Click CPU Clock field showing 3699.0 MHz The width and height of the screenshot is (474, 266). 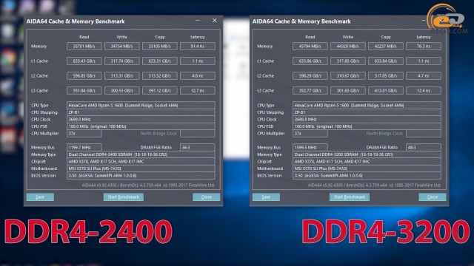pyautogui.click(x=141, y=120)
